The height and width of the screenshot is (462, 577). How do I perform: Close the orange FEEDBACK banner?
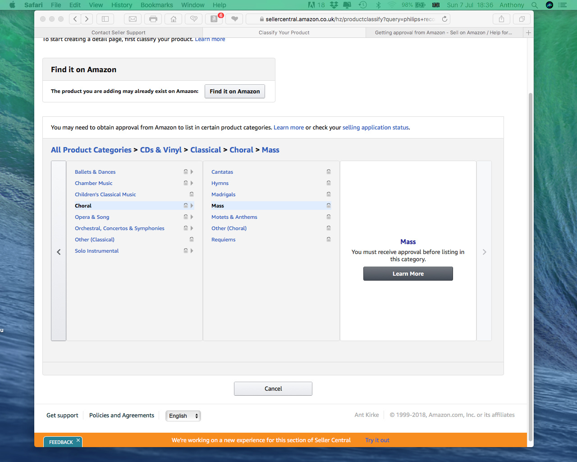pyautogui.click(x=78, y=441)
